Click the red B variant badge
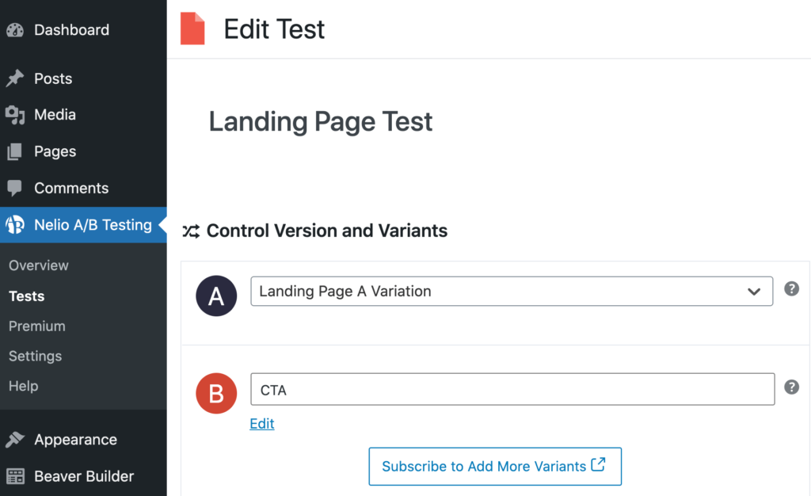The height and width of the screenshot is (496, 811). click(216, 393)
